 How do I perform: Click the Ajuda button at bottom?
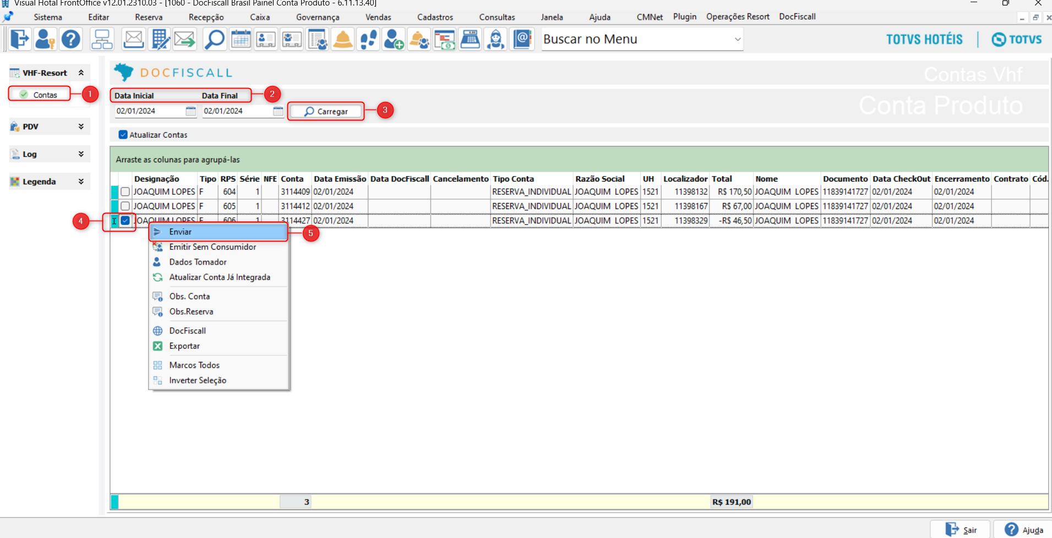1023,530
